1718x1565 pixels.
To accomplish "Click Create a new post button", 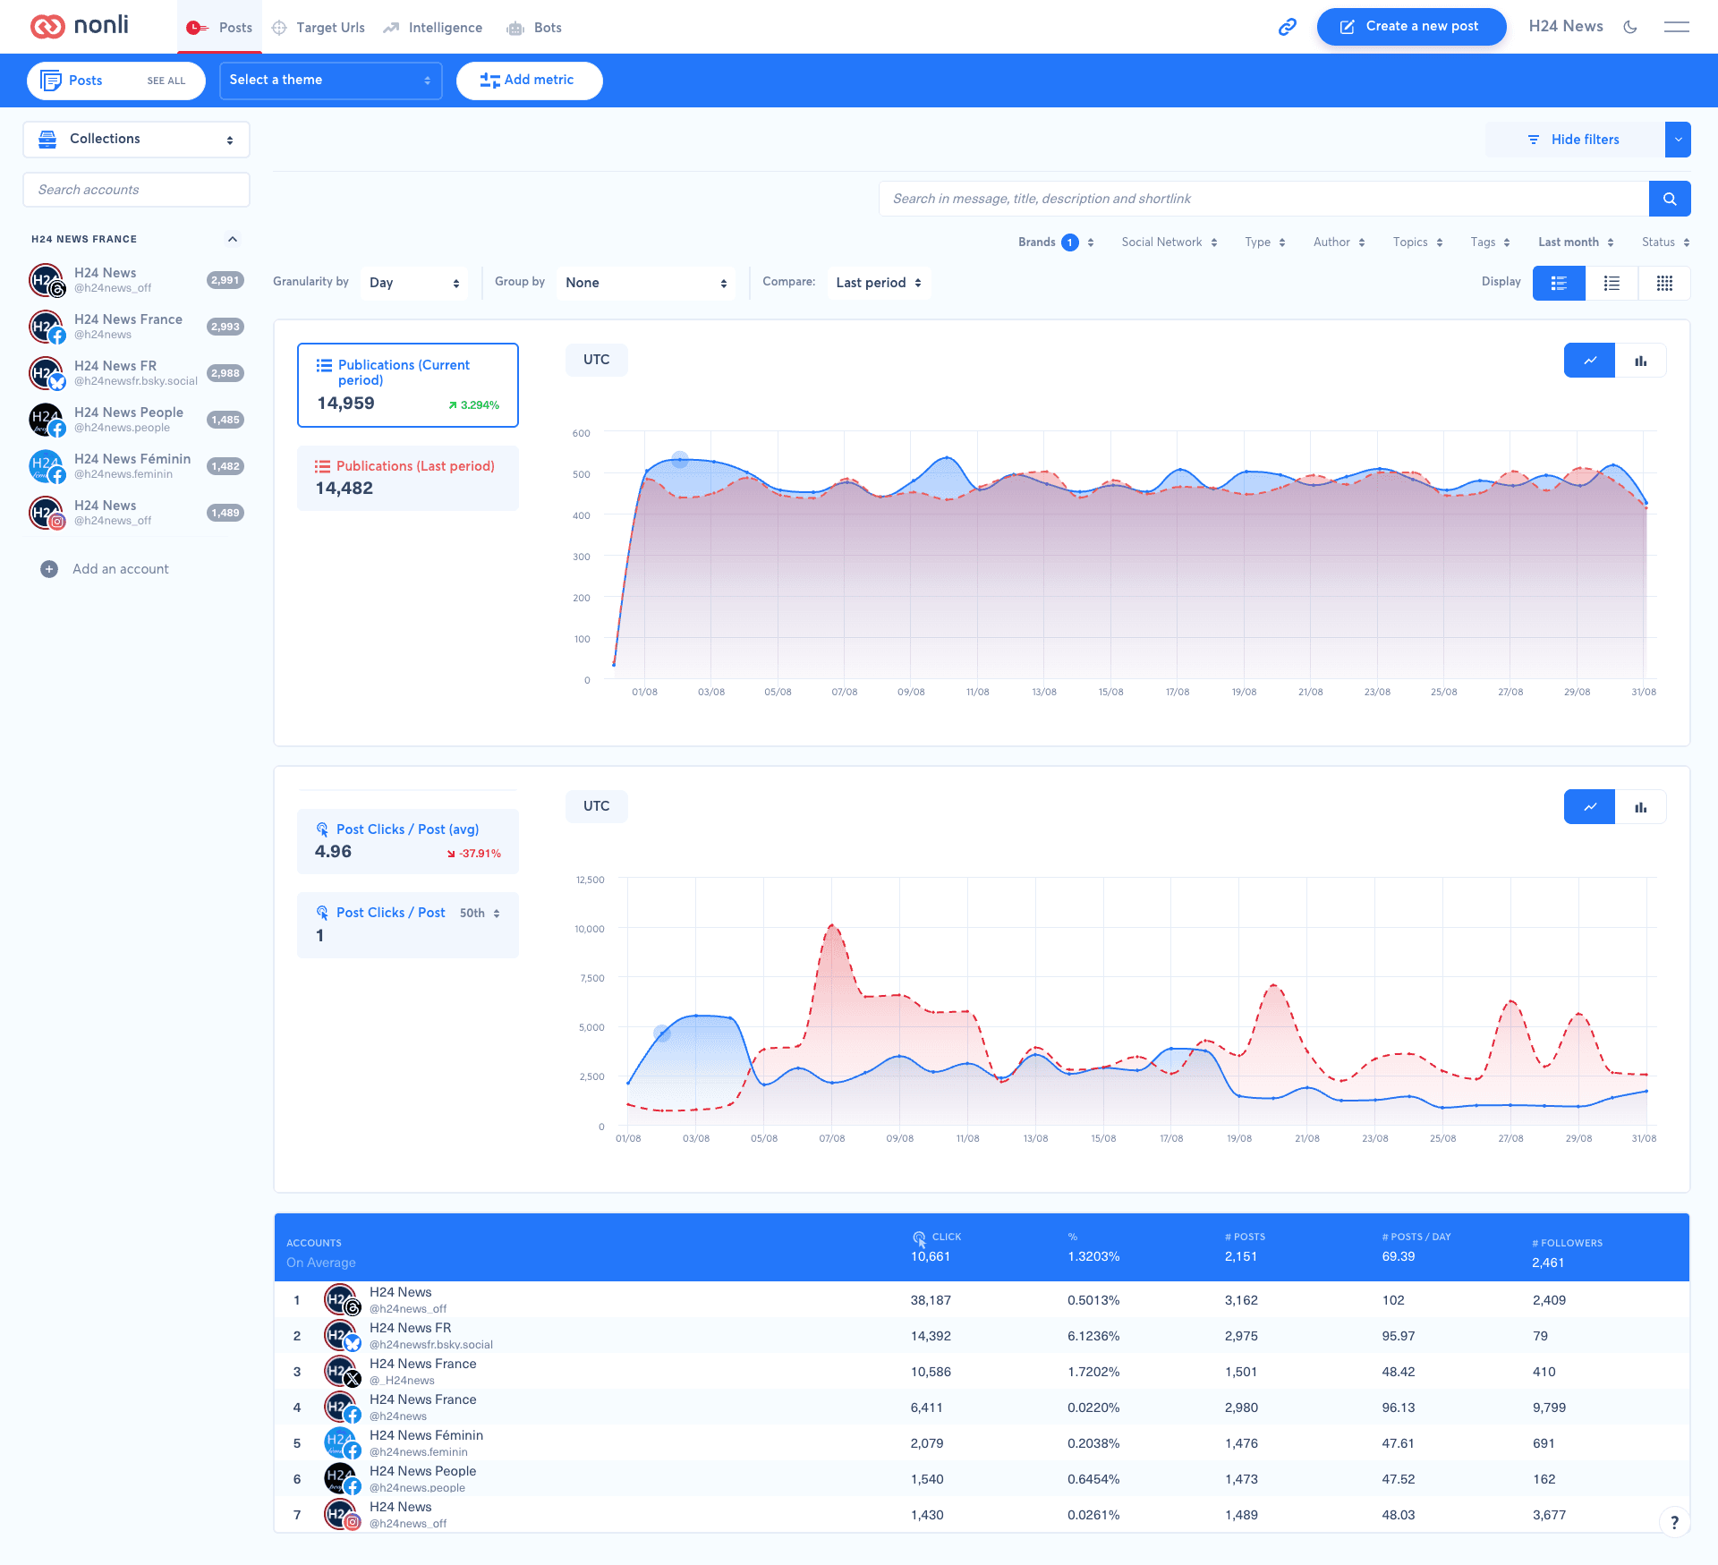I will click(x=1411, y=27).
